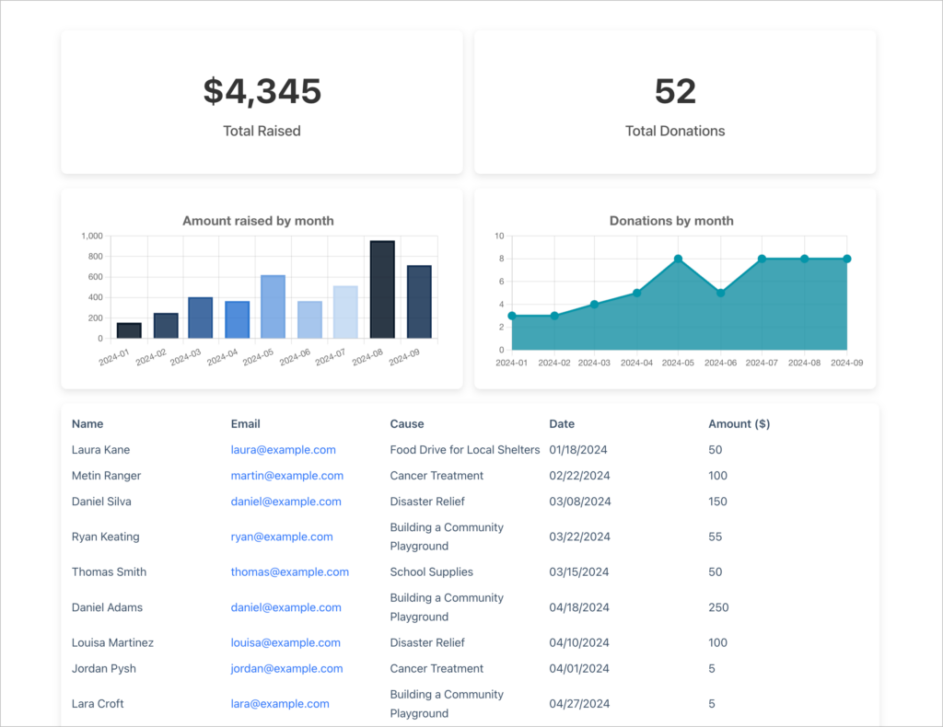Screen dimensions: 943x727
Task: Open lara@example.com email link
Action: tap(279, 703)
